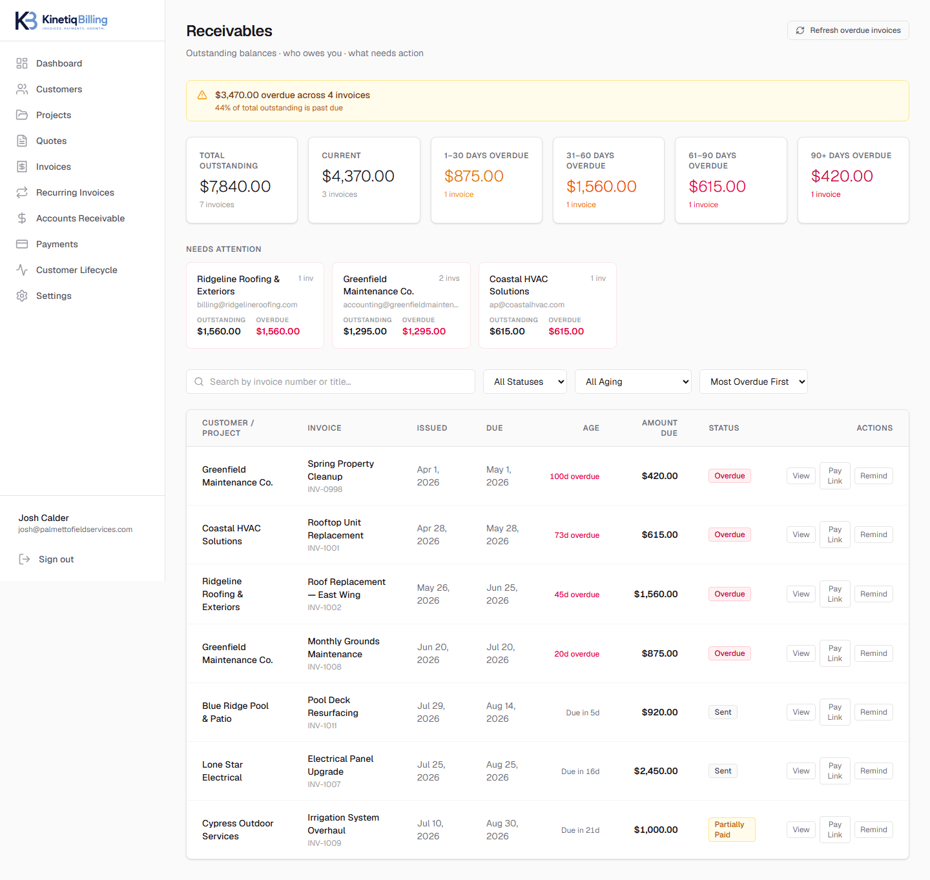Click the Overdue badge for INV-1001

point(730,535)
